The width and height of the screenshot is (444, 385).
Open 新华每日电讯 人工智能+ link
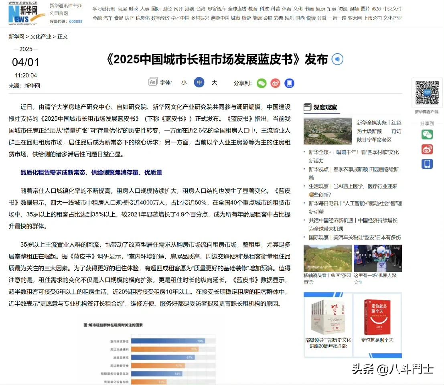click(355, 207)
